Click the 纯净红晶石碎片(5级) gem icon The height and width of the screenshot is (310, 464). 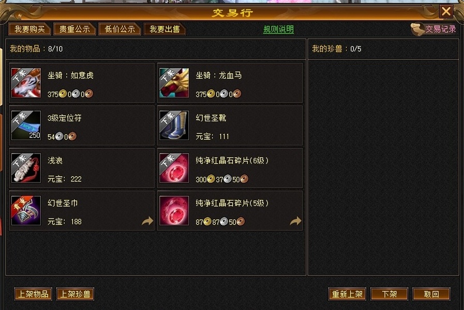(x=174, y=210)
